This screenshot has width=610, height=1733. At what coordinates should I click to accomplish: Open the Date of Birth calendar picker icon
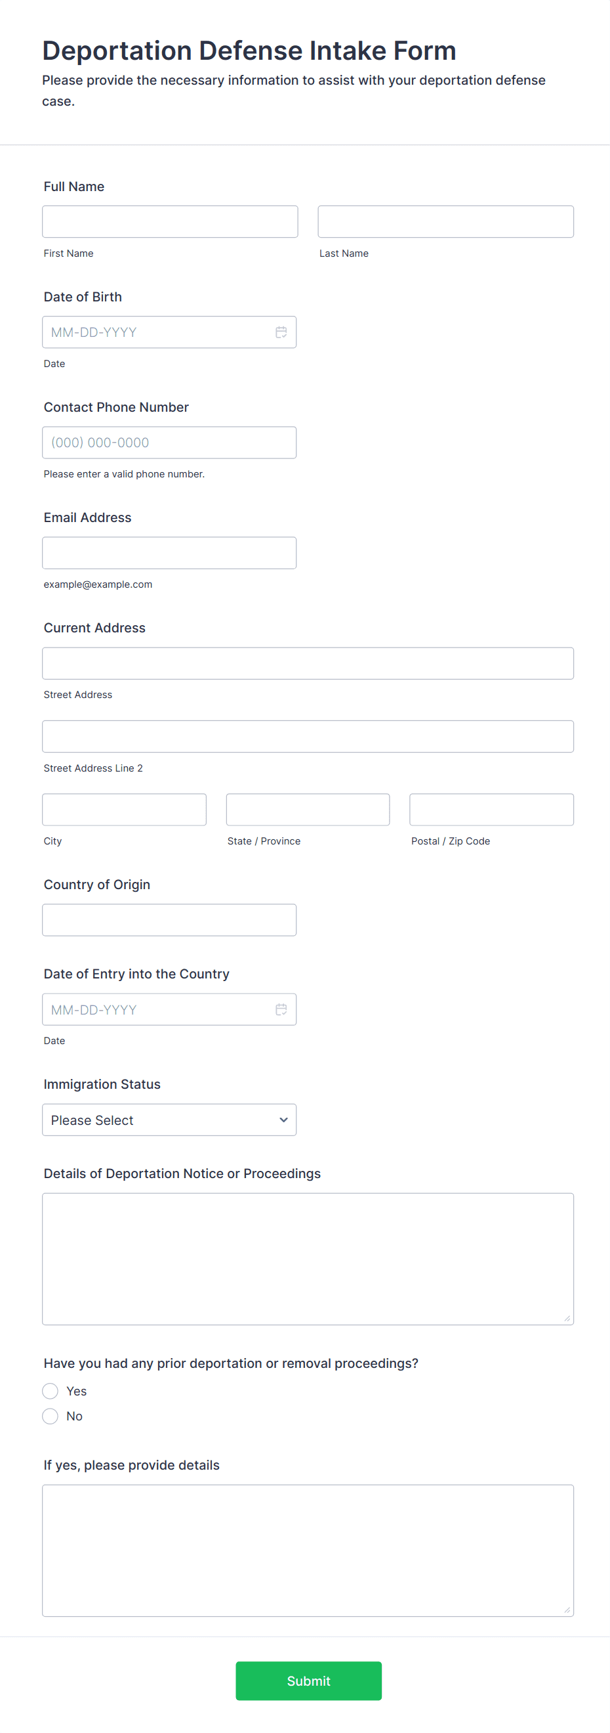[x=281, y=332]
